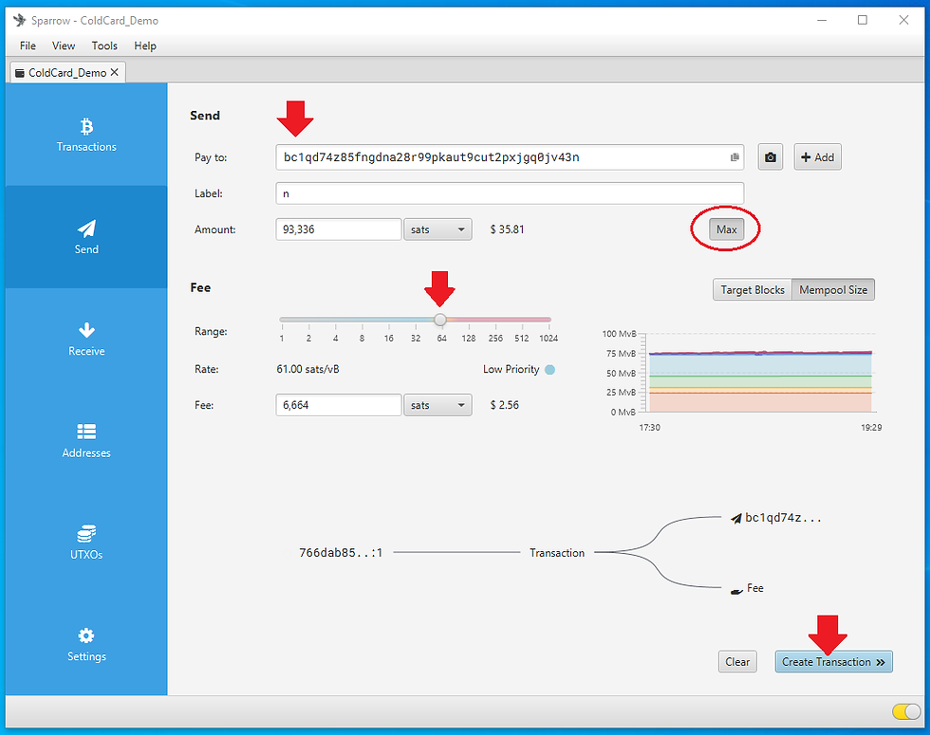Screen dimensions: 930x735
Task: Click the Add recipient button
Action: (817, 157)
